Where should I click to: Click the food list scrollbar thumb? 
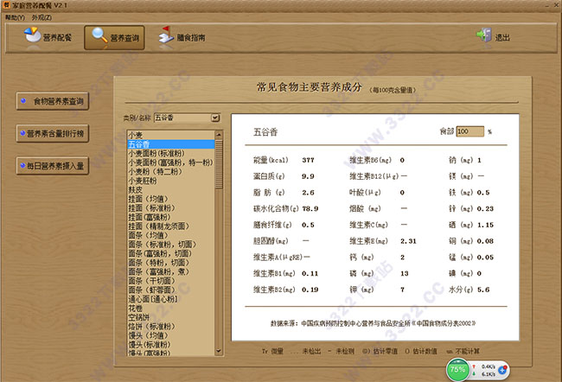[x=219, y=163]
